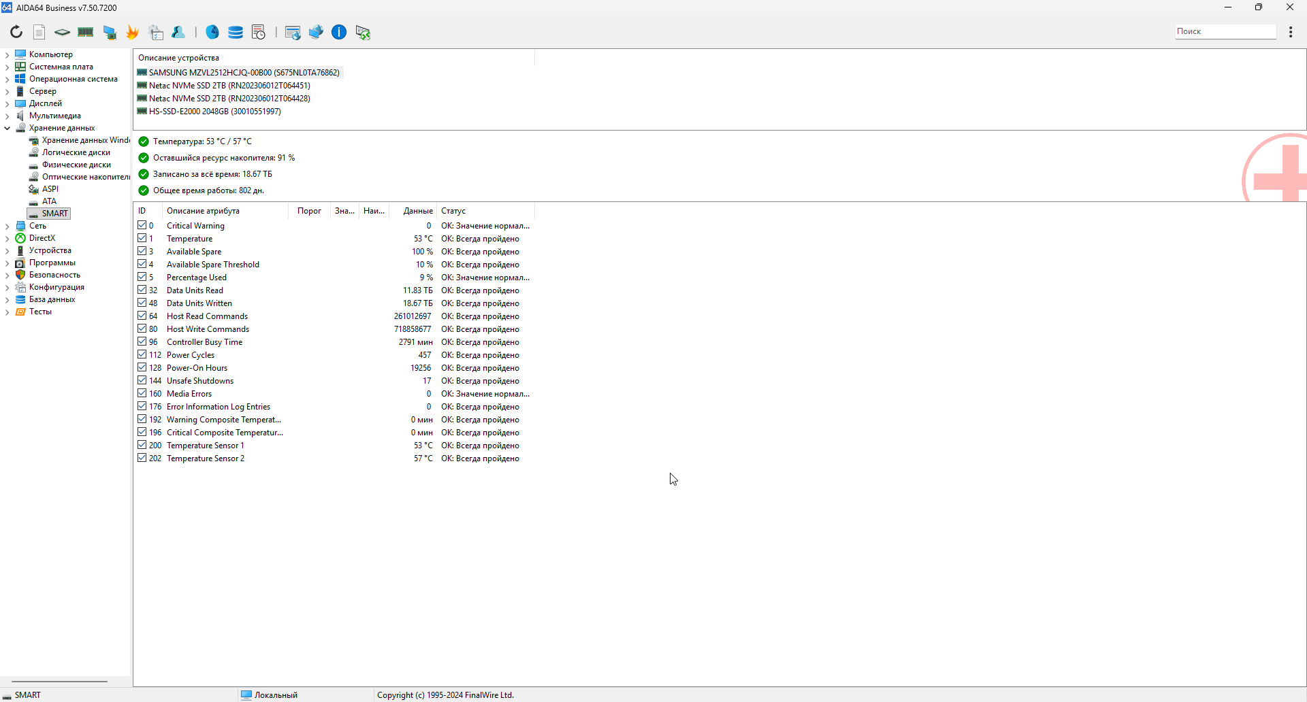1307x702 pixels.
Task: Click the Операционная система Windows icon
Action: 20,79
